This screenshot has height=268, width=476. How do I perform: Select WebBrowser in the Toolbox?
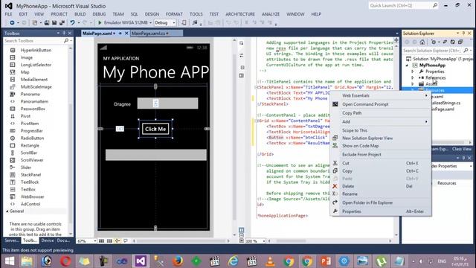pyautogui.click(x=32, y=197)
